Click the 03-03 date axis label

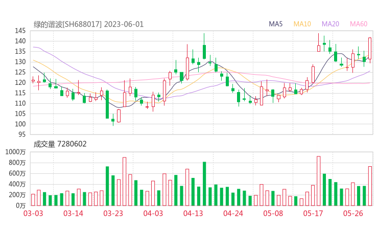tap(33, 213)
